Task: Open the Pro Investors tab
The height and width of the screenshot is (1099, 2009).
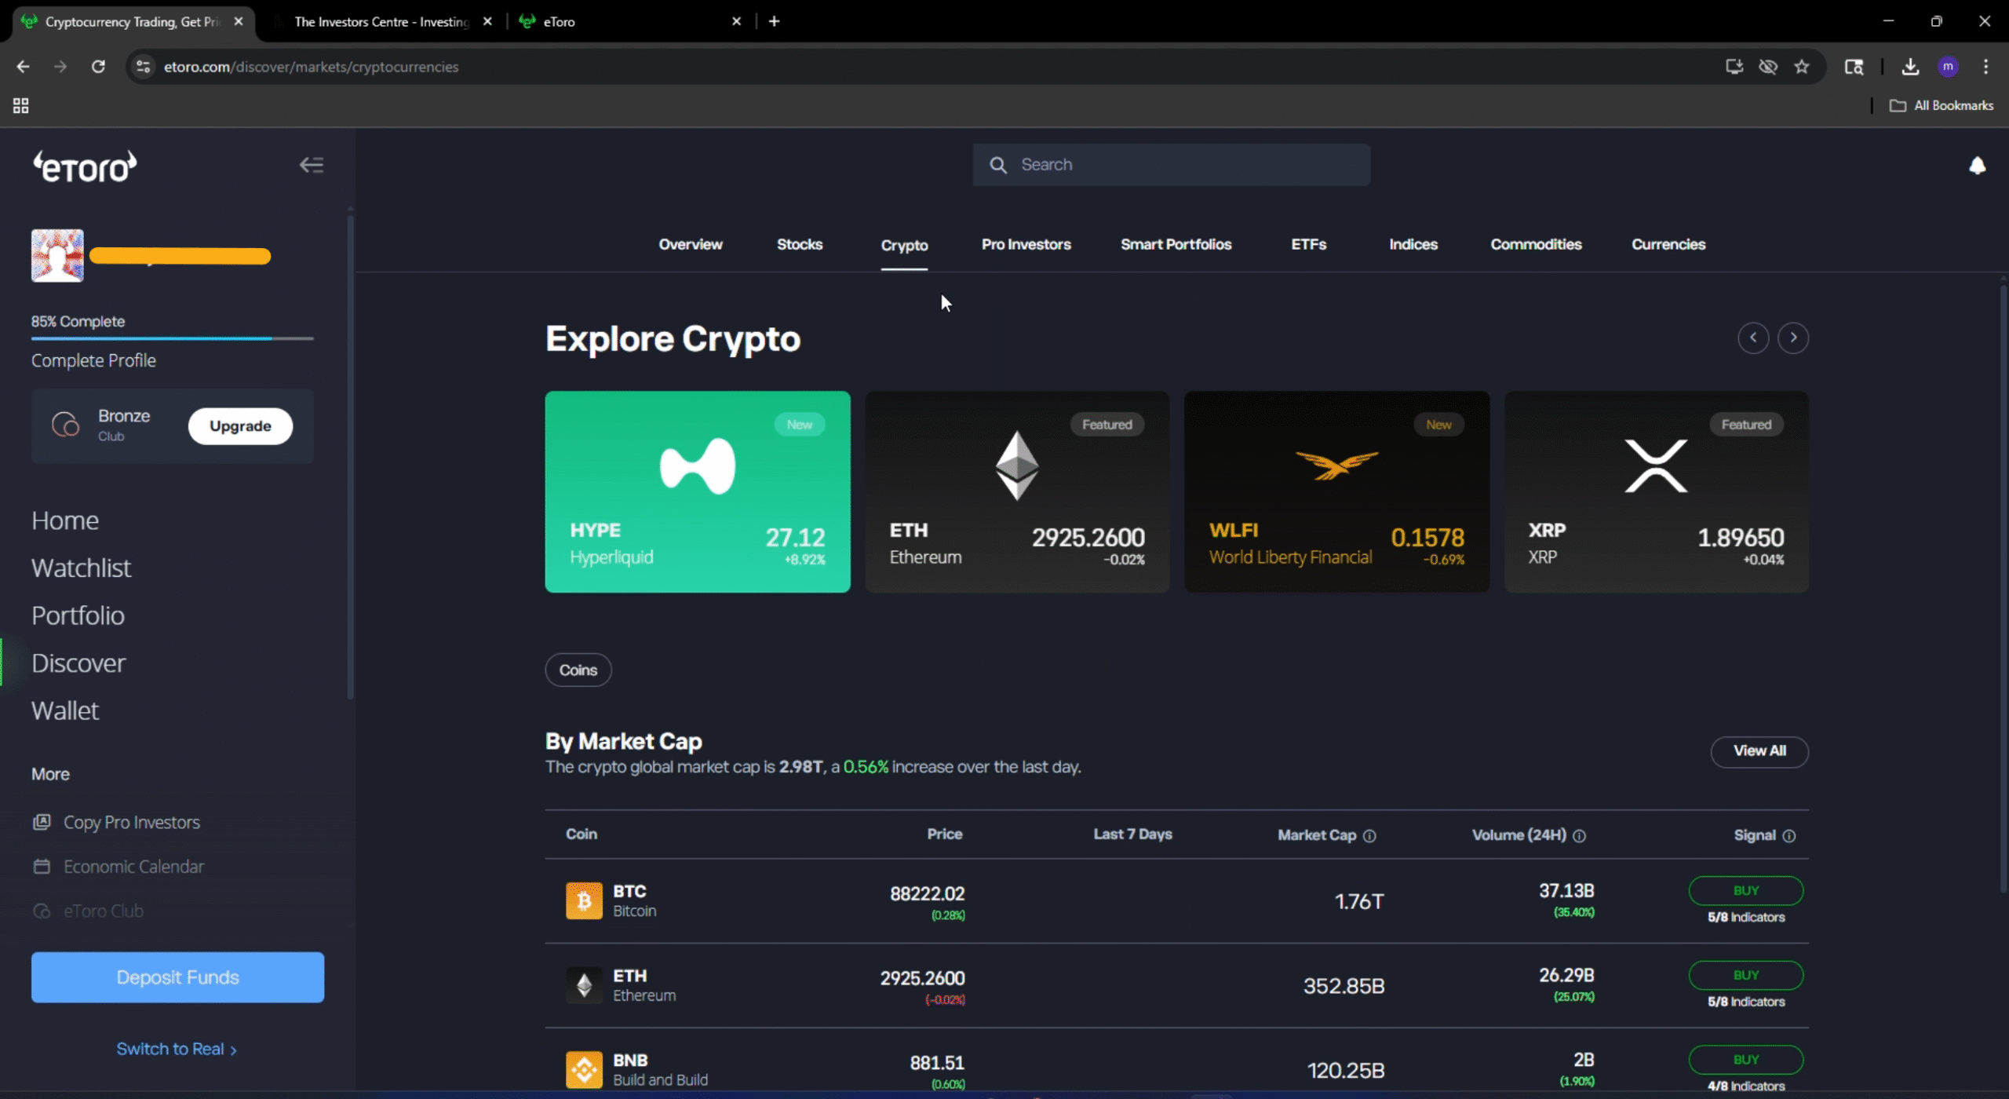Action: coord(1026,244)
